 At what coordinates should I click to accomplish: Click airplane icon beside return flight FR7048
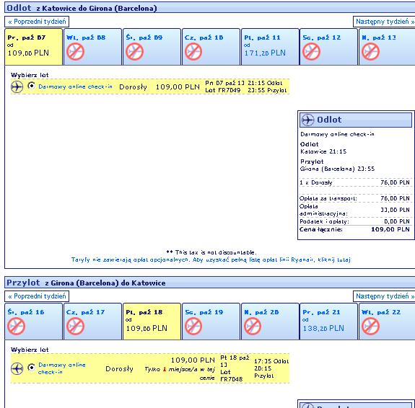17,368
